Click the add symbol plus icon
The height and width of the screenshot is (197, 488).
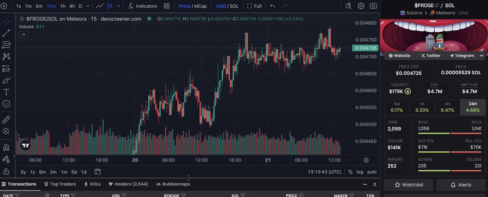click(x=4, y=6)
